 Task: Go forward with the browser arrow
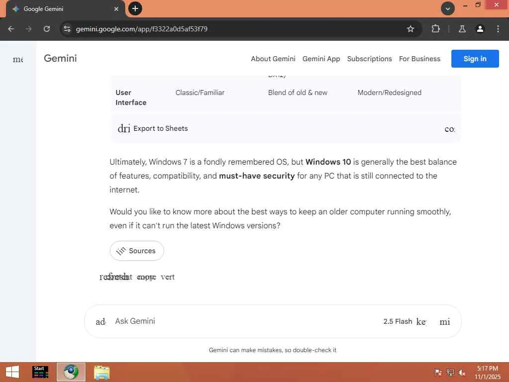coord(29,29)
